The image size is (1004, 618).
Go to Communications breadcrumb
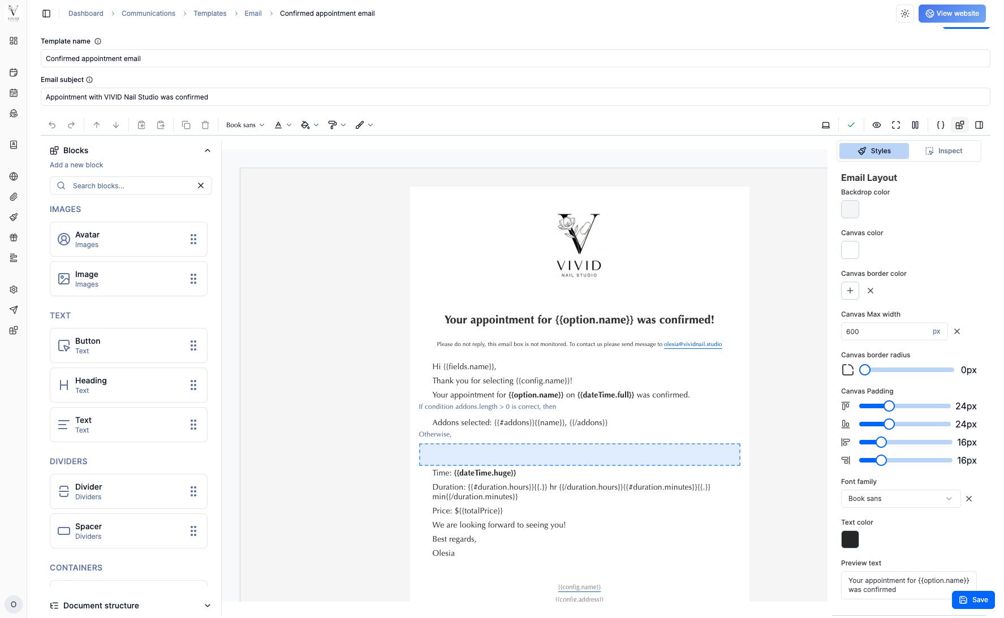point(148,14)
